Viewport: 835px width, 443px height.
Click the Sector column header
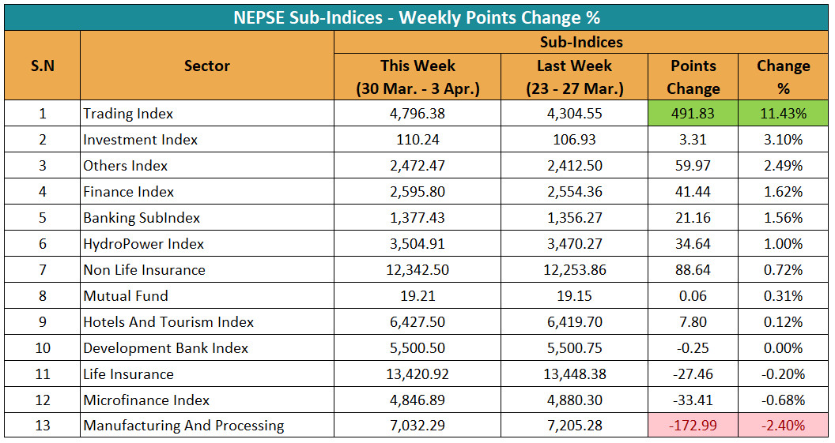[207, 66]
